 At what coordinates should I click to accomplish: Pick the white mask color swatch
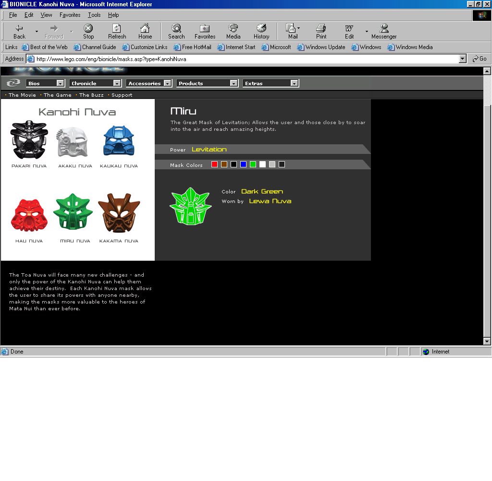[263, 165]
